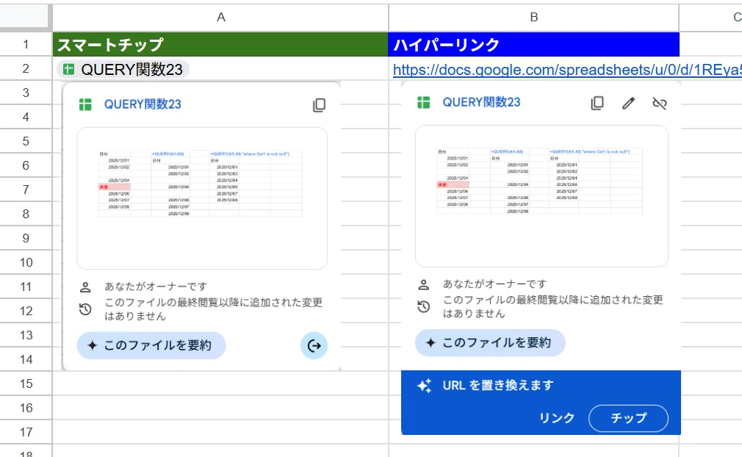Select the corner select-all box

click(24, 17)
